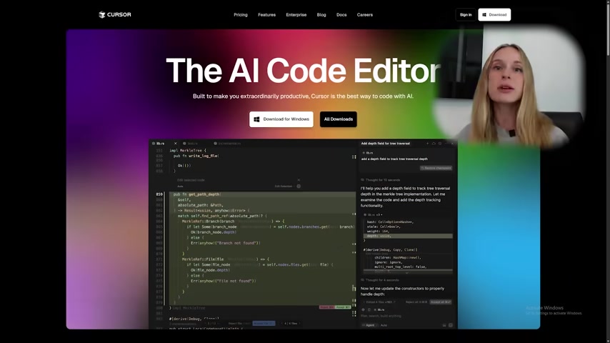Expand Thought for 10 seconds
The height and width of the screenshot is (343, 610).
click(x=381, y=180)
